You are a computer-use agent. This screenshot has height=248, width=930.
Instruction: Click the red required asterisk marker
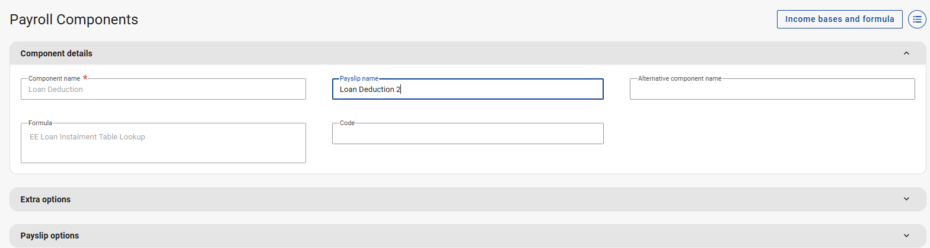tap(85, 78)
